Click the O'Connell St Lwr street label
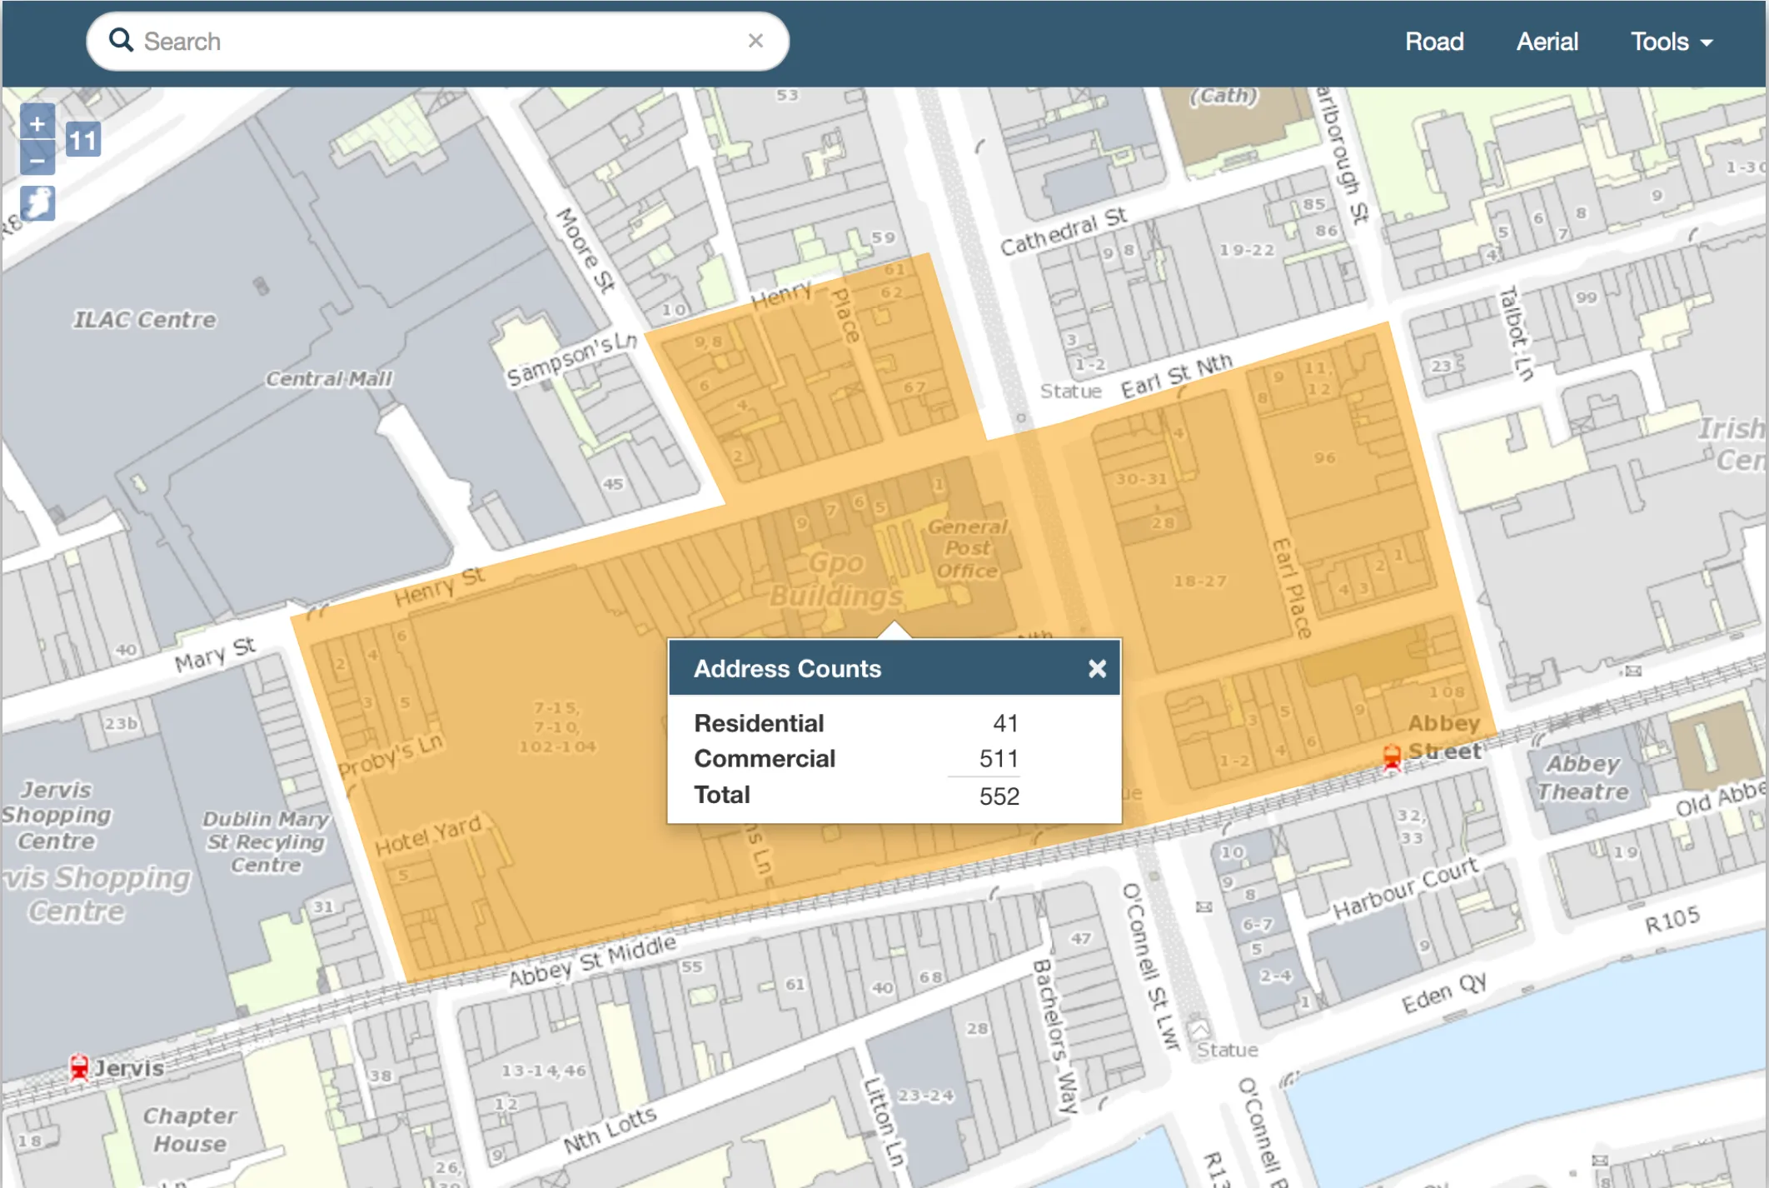Screen dimensions: 1769x1188 click(x=1152, y=966)
